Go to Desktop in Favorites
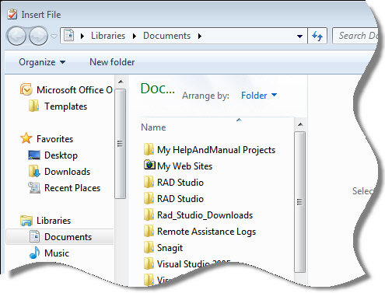 click(61, 155)
